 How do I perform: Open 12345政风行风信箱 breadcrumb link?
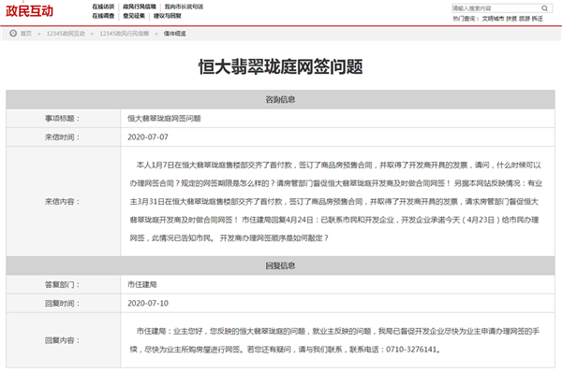click(124, 34)
